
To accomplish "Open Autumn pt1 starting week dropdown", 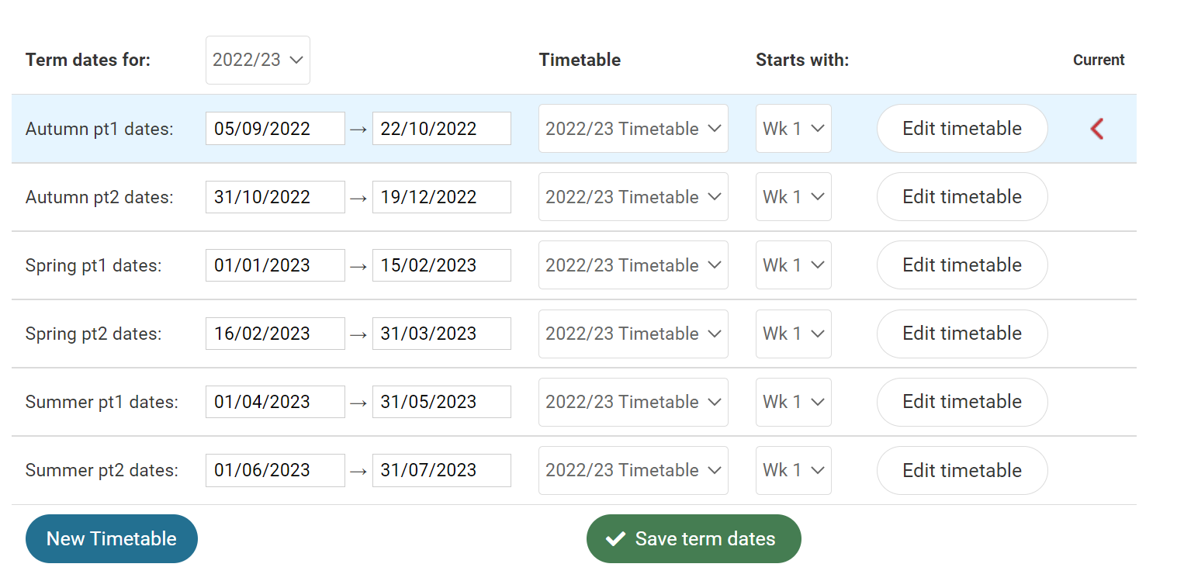I will (x=793, y=129).
